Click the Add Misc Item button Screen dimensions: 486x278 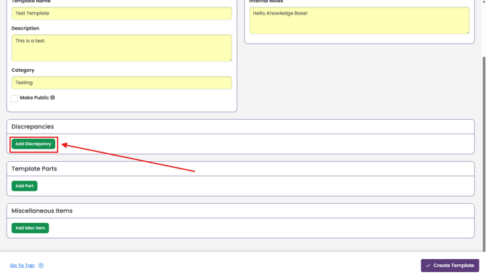(x=30, y=228)
